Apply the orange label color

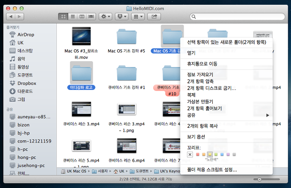point(204,155)
